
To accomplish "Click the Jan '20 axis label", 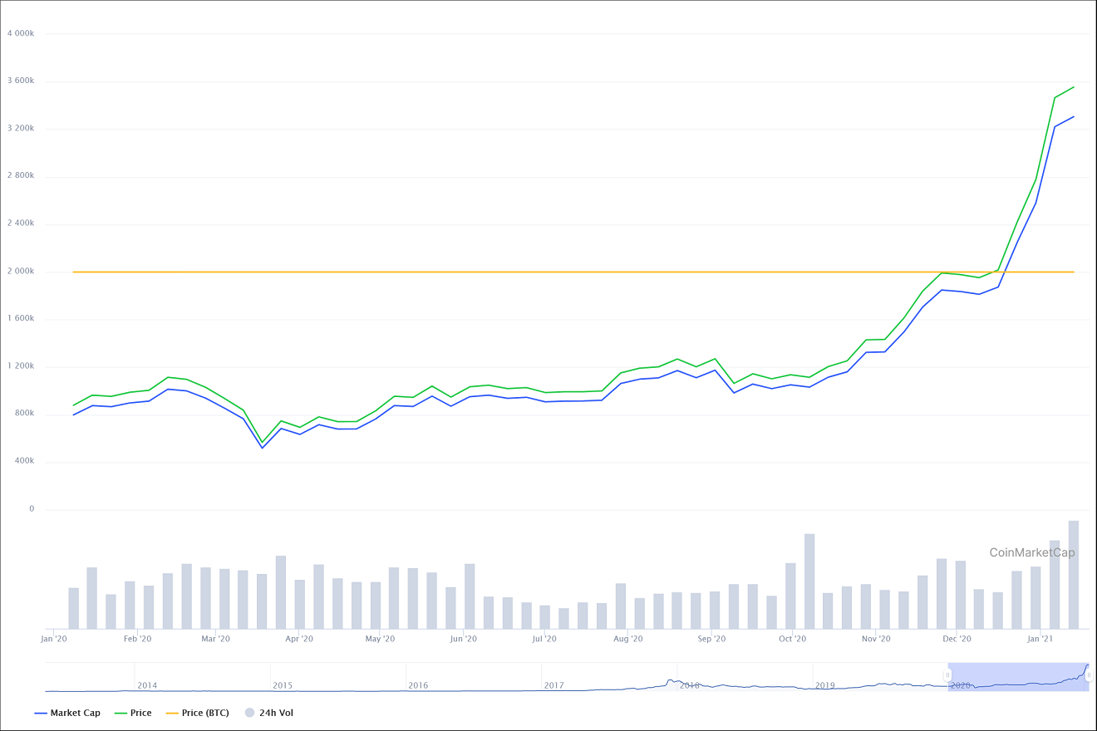I will [55, 639].
